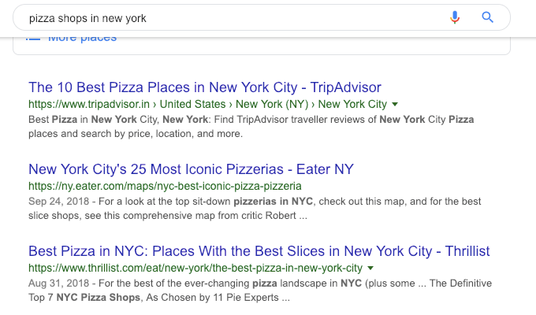
Task: Click the United States breadcrumb in TripAdvisor URL
Action: (193, 104)
